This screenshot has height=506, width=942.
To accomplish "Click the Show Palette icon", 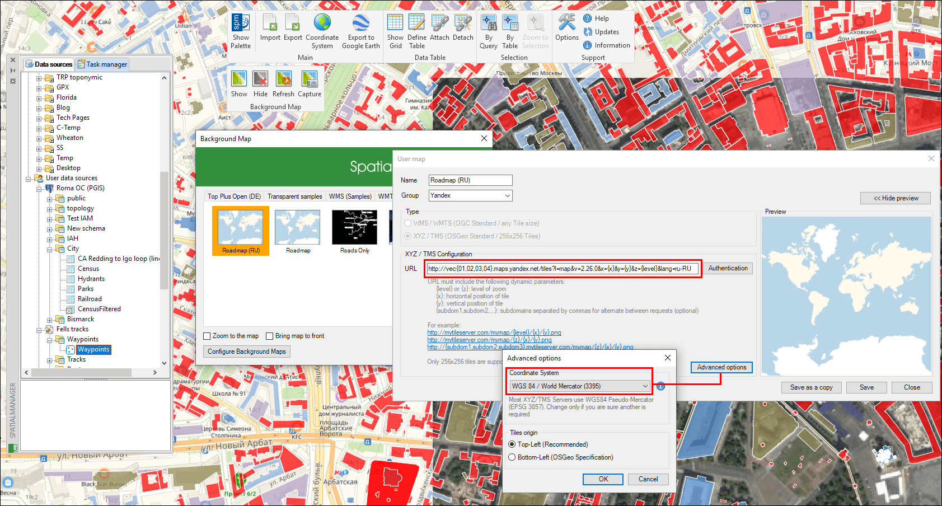I will 241,22.
